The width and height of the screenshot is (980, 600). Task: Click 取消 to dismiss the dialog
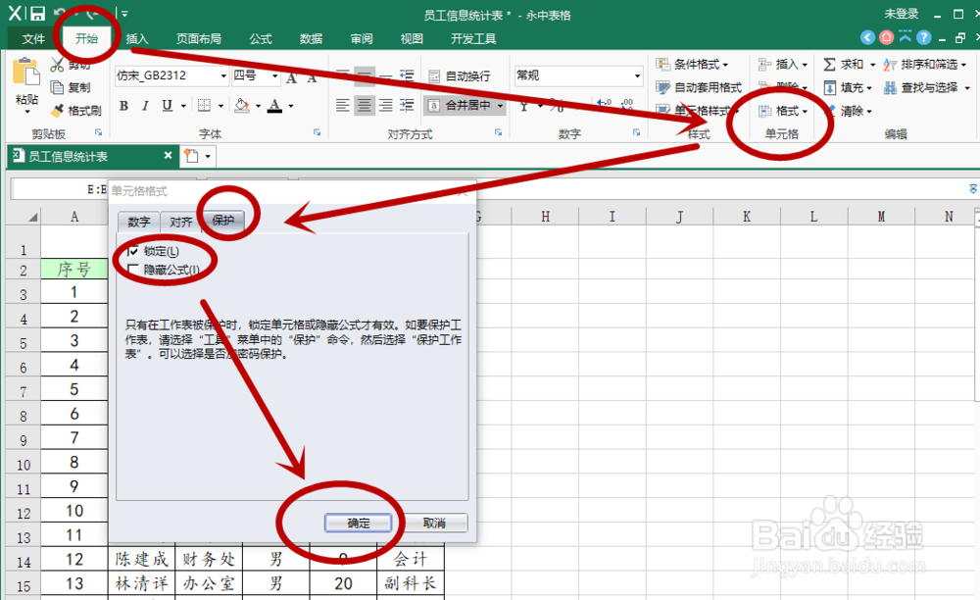pyautogui.click(x=435, y=523)
